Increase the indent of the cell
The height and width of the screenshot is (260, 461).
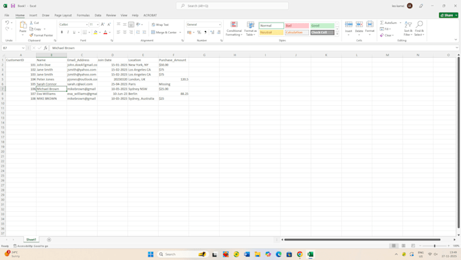coord(144,33)
